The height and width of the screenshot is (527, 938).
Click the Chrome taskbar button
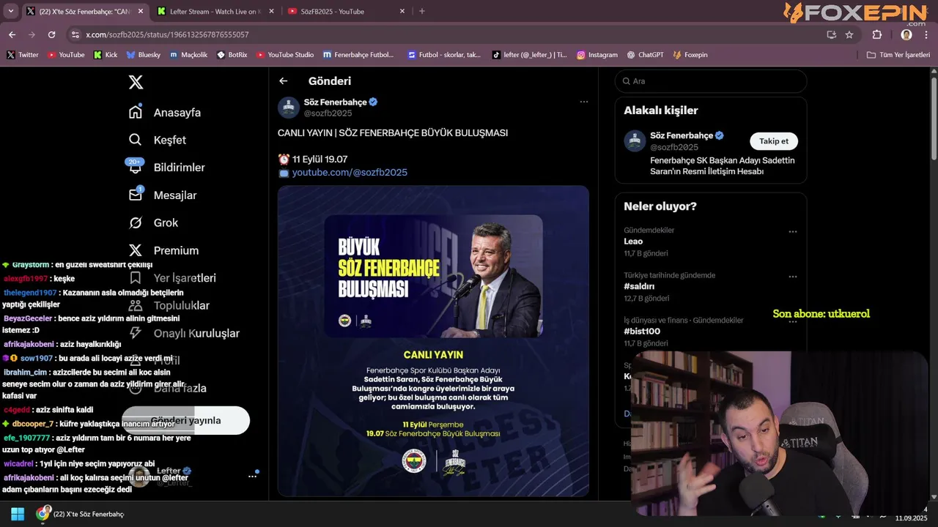click(x=81, y=514)
